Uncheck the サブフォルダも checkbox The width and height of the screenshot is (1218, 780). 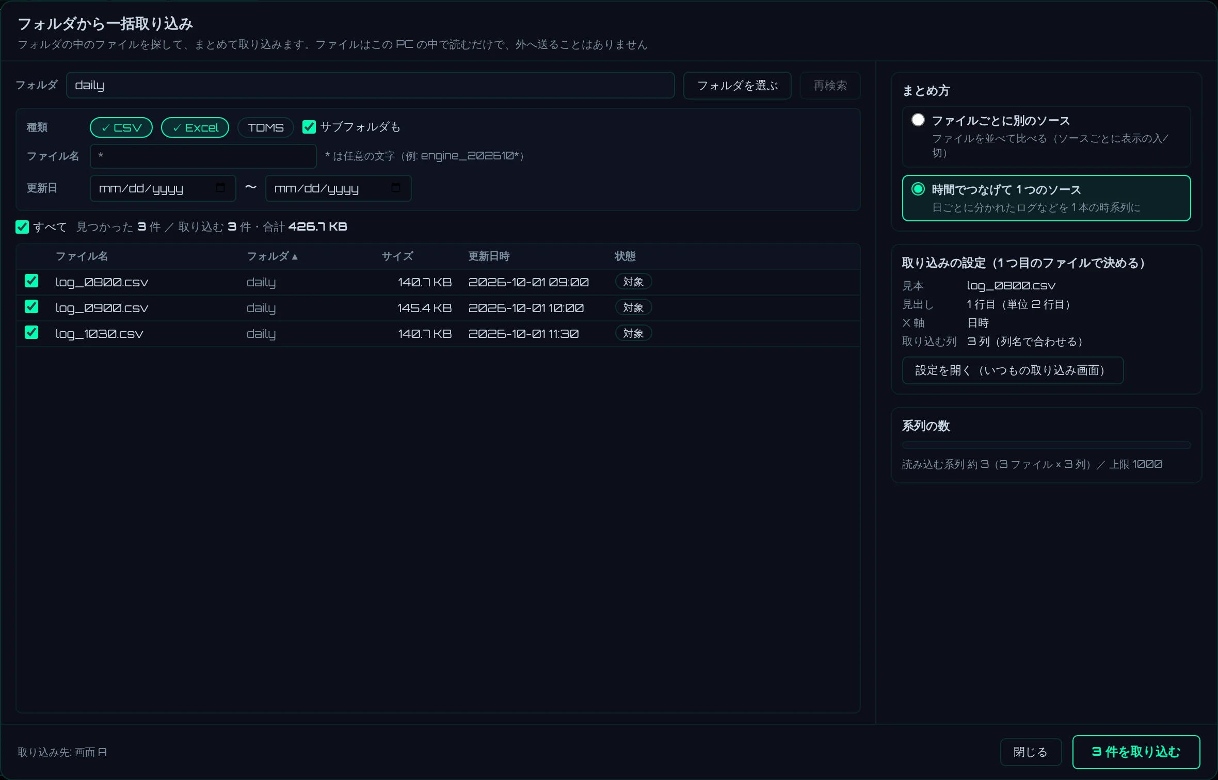[309, 127]
